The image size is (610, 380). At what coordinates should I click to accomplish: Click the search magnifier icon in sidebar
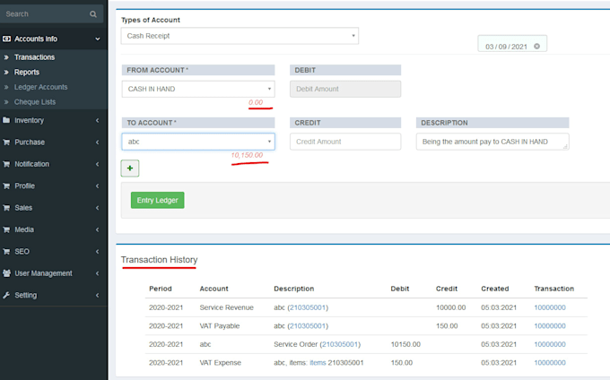[93, 14]
